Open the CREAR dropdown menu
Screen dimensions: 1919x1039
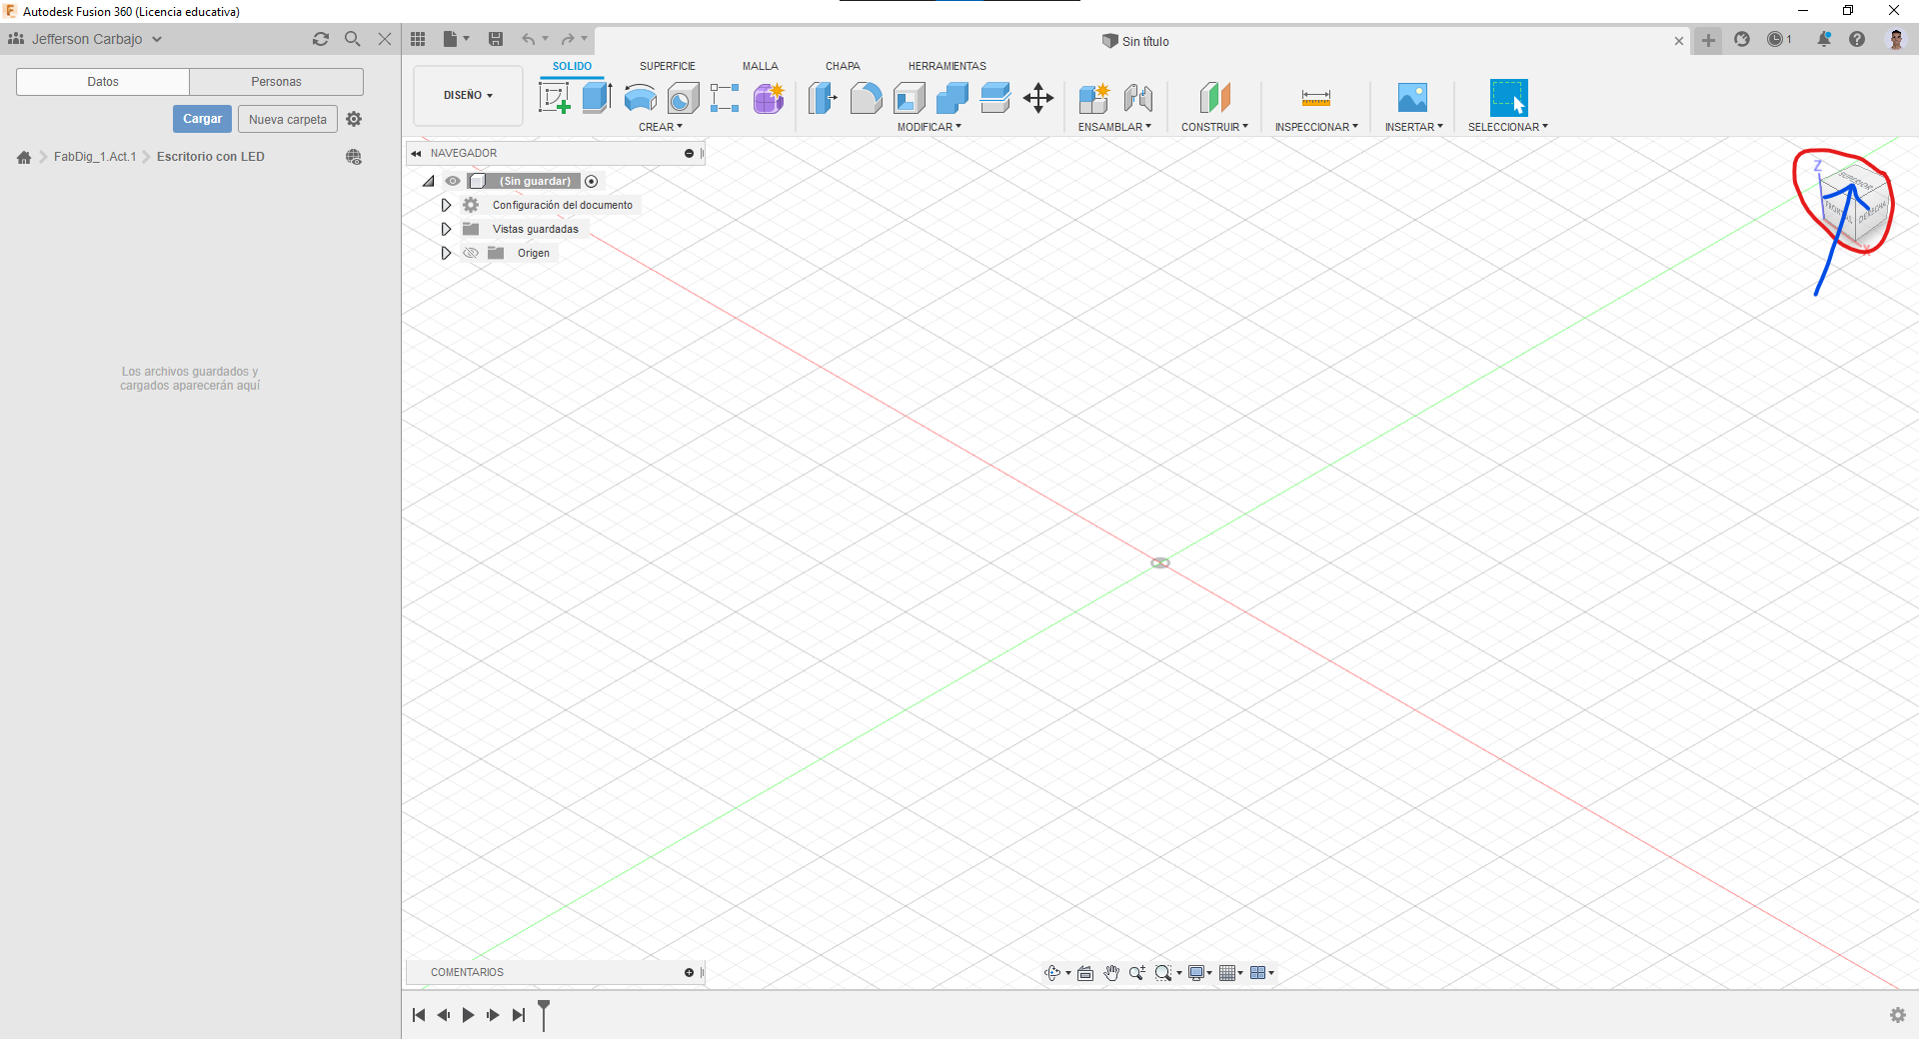661,127
